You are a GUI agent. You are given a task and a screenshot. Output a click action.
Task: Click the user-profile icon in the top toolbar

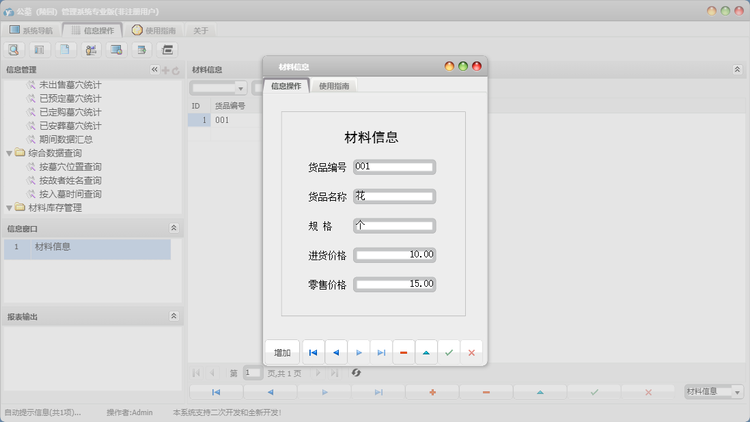click(91, 49)
